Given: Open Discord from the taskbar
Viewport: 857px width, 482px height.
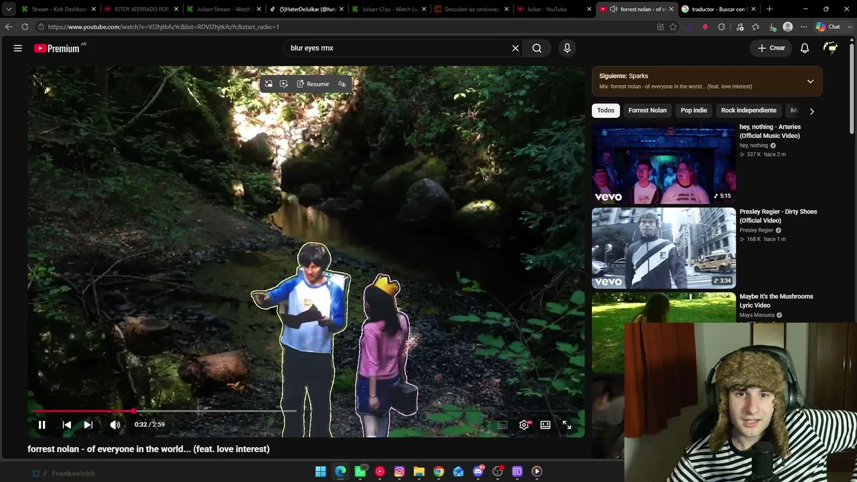Looking at the screenshot, I should 478,471.
